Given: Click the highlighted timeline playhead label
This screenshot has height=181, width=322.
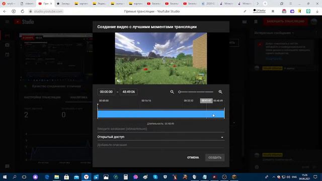Looking at the screenshot, I should tap(206, 101).
